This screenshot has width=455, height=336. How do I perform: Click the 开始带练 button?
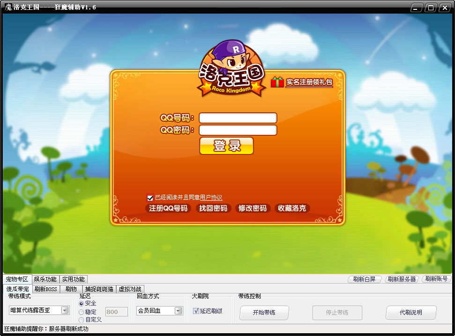coord(264,313)
